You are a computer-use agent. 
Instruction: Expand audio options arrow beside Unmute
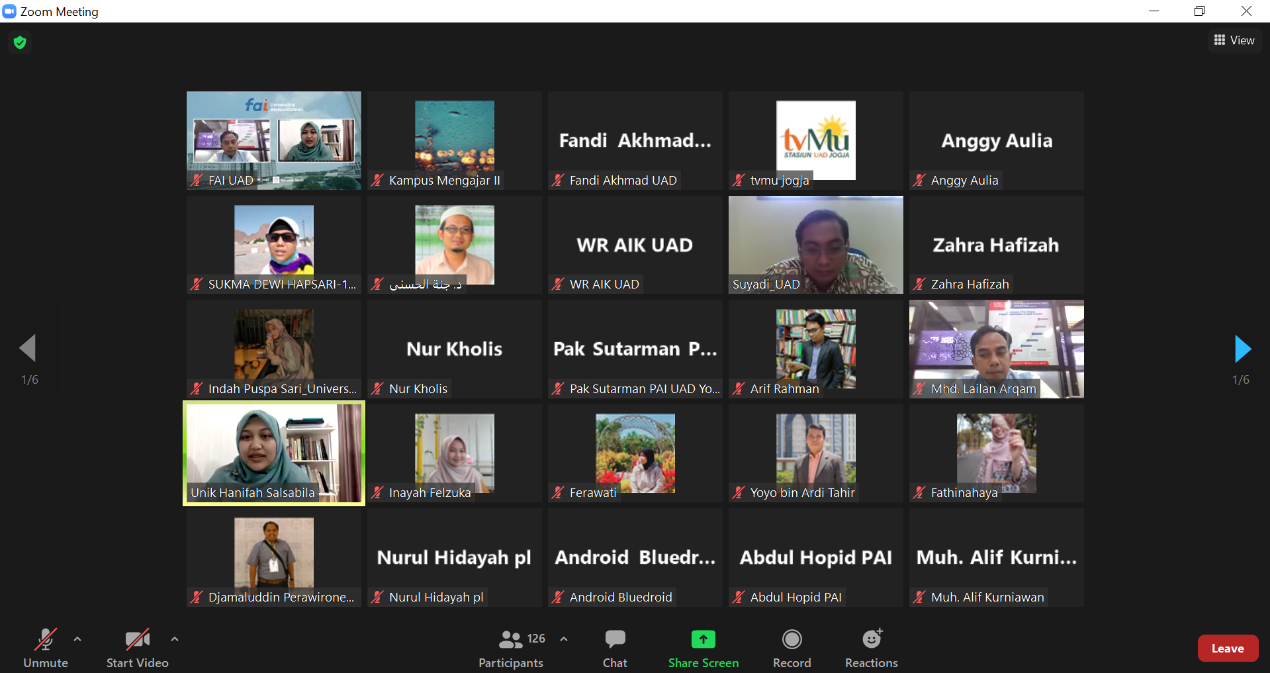point(77,639)
